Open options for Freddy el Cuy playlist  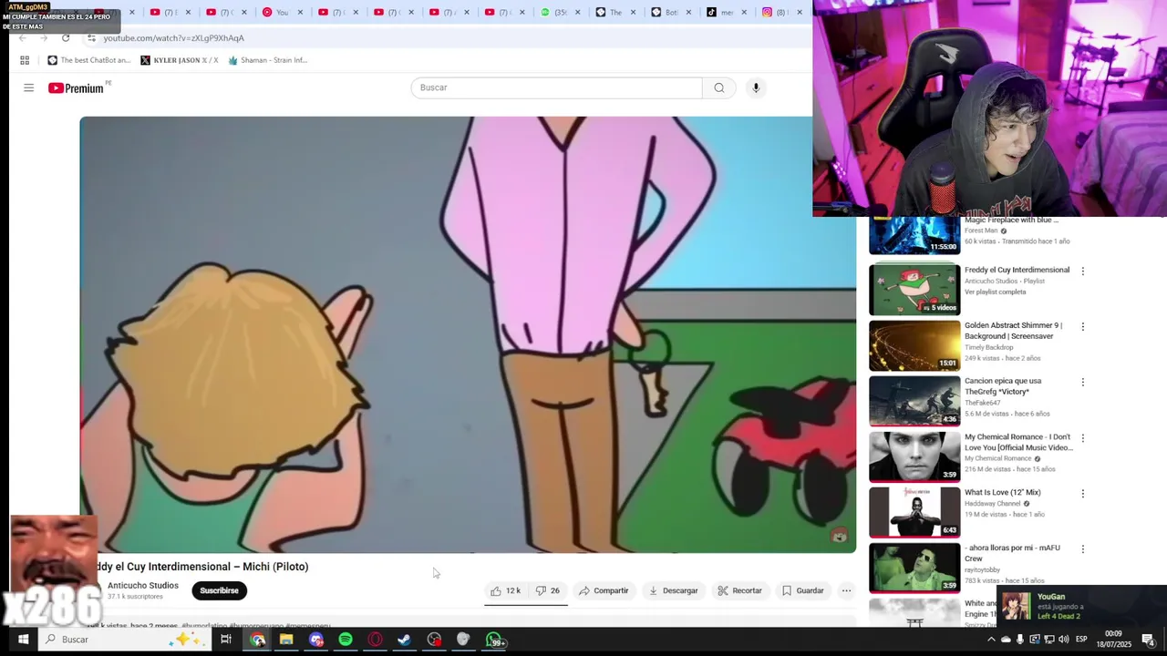tap(1083, 272)
